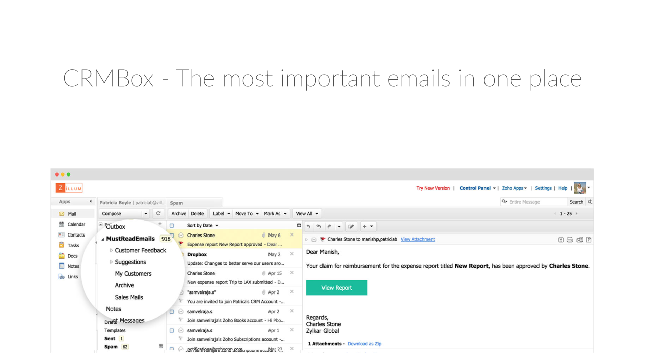
Task: Select the Zoho Books invitation email checkbox
Action: [172, 312]
